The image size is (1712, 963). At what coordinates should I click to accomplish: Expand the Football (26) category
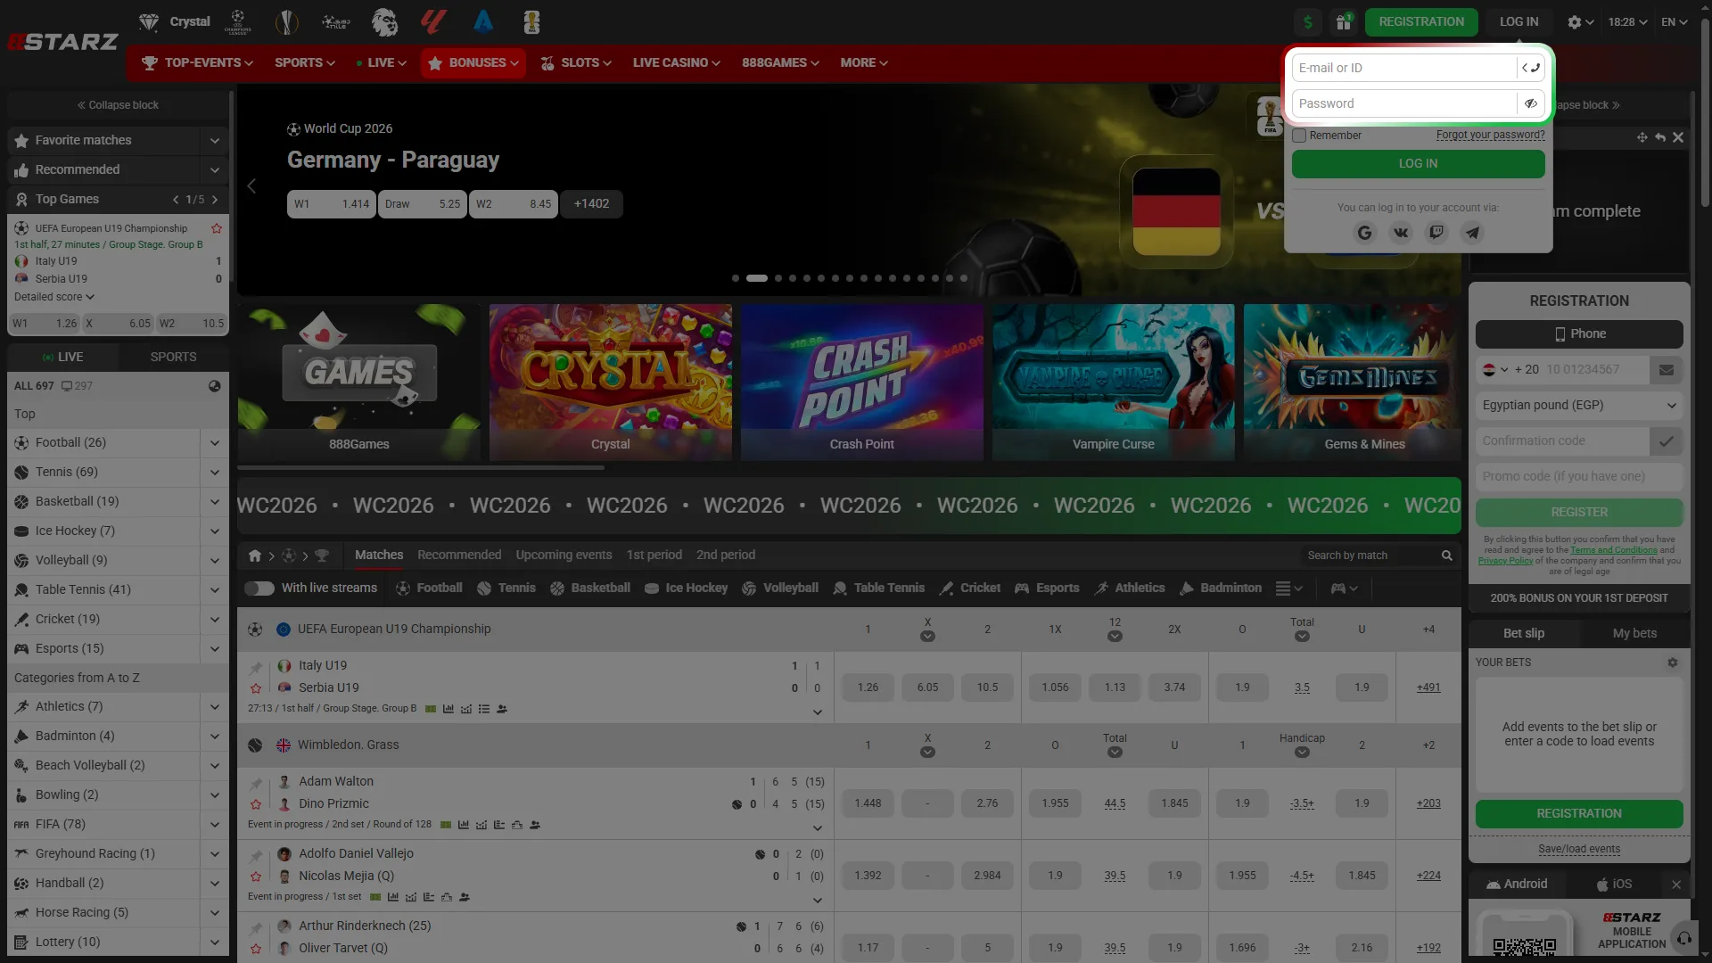click(x=215, y=442)
